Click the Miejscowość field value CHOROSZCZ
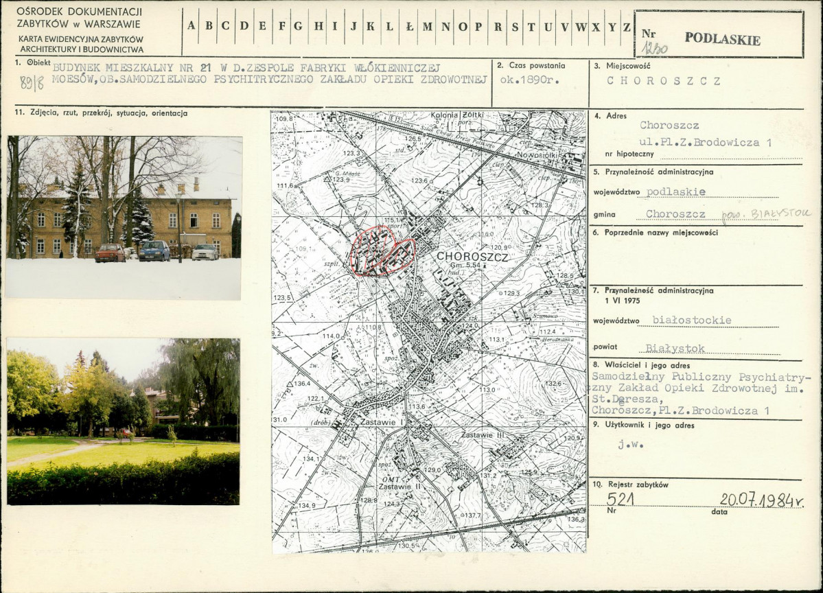Image resolution: width=823 pixels, height=593 pixels. point(664,81)
